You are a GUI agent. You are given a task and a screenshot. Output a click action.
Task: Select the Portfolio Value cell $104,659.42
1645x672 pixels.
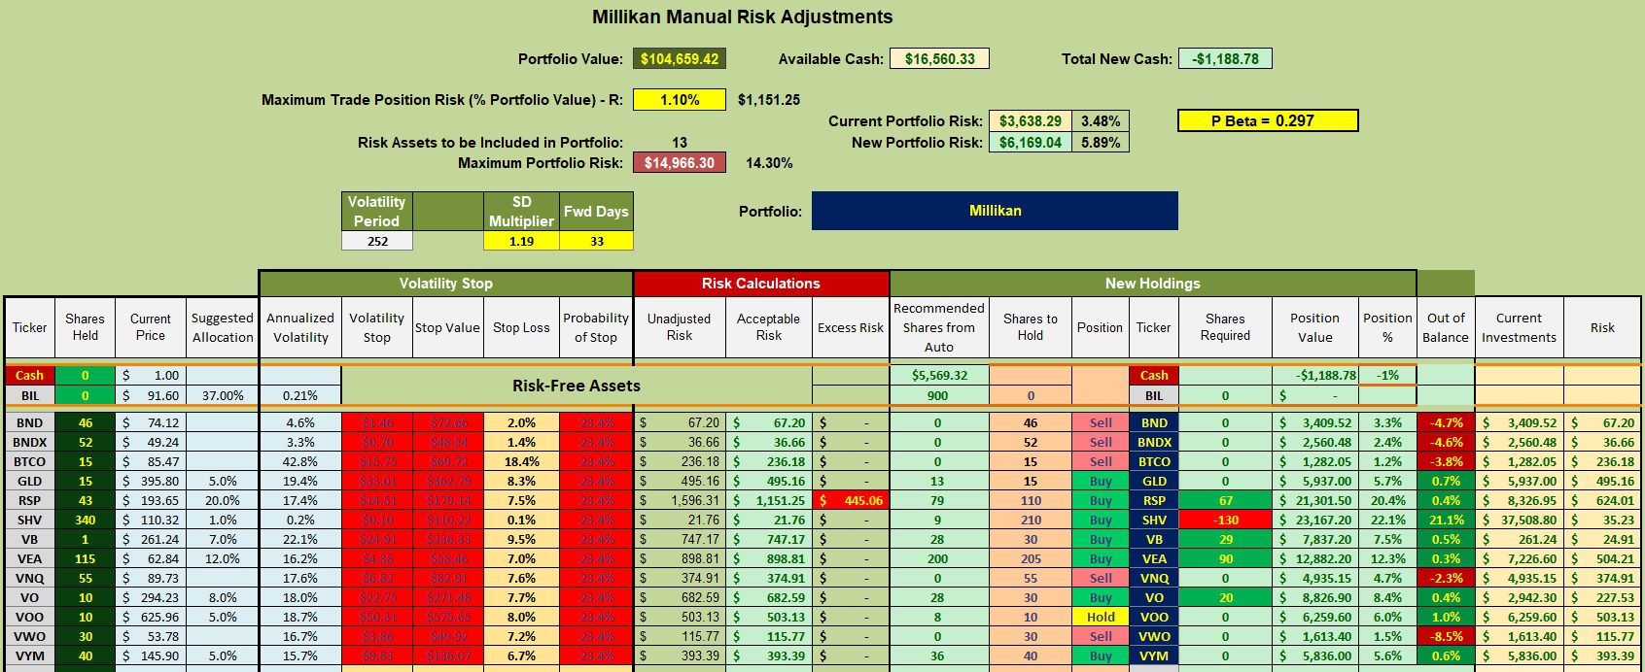(680, 59)
